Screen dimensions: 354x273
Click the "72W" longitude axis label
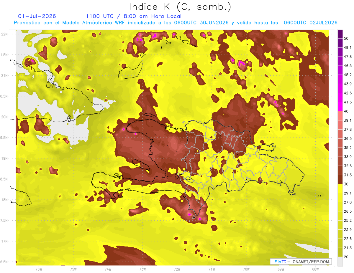tap(177, 269)
